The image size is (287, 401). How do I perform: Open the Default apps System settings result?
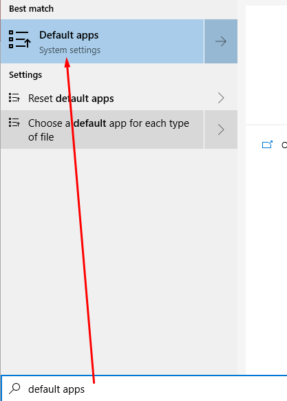click(x=103, y=41)
